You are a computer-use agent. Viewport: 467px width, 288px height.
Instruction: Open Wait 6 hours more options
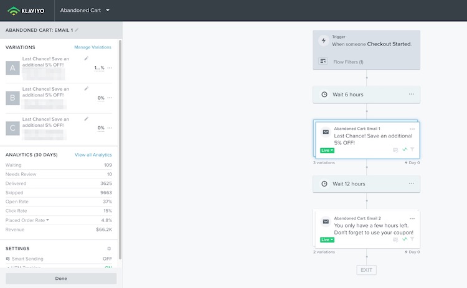(412, 94)
